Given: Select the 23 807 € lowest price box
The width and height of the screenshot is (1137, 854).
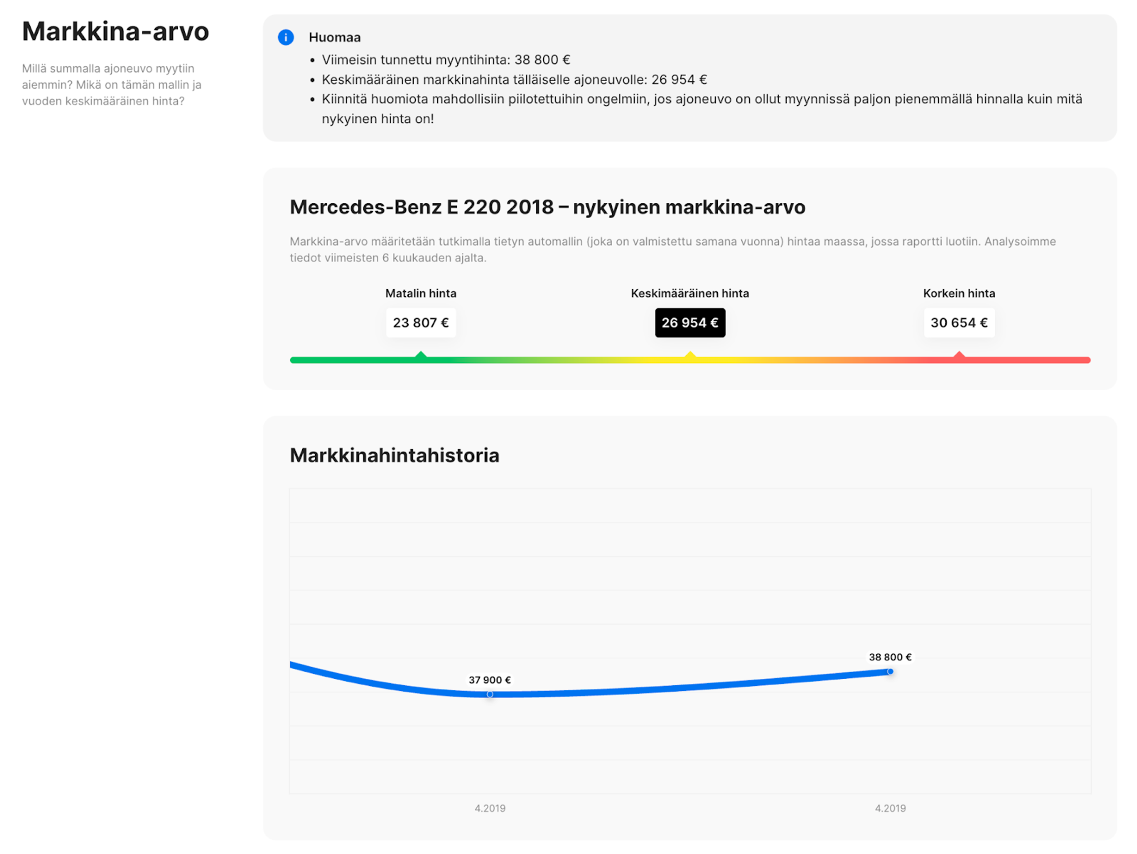Looking at the screenshot, I should [420, 322].
